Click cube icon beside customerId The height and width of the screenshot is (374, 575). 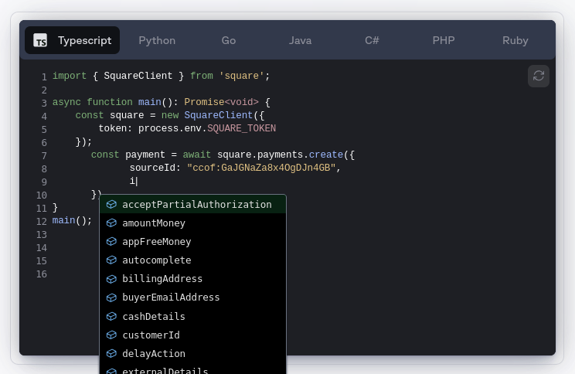(x=111, y=335)
